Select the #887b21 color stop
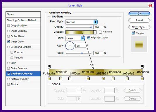 [x=103, y=78]
